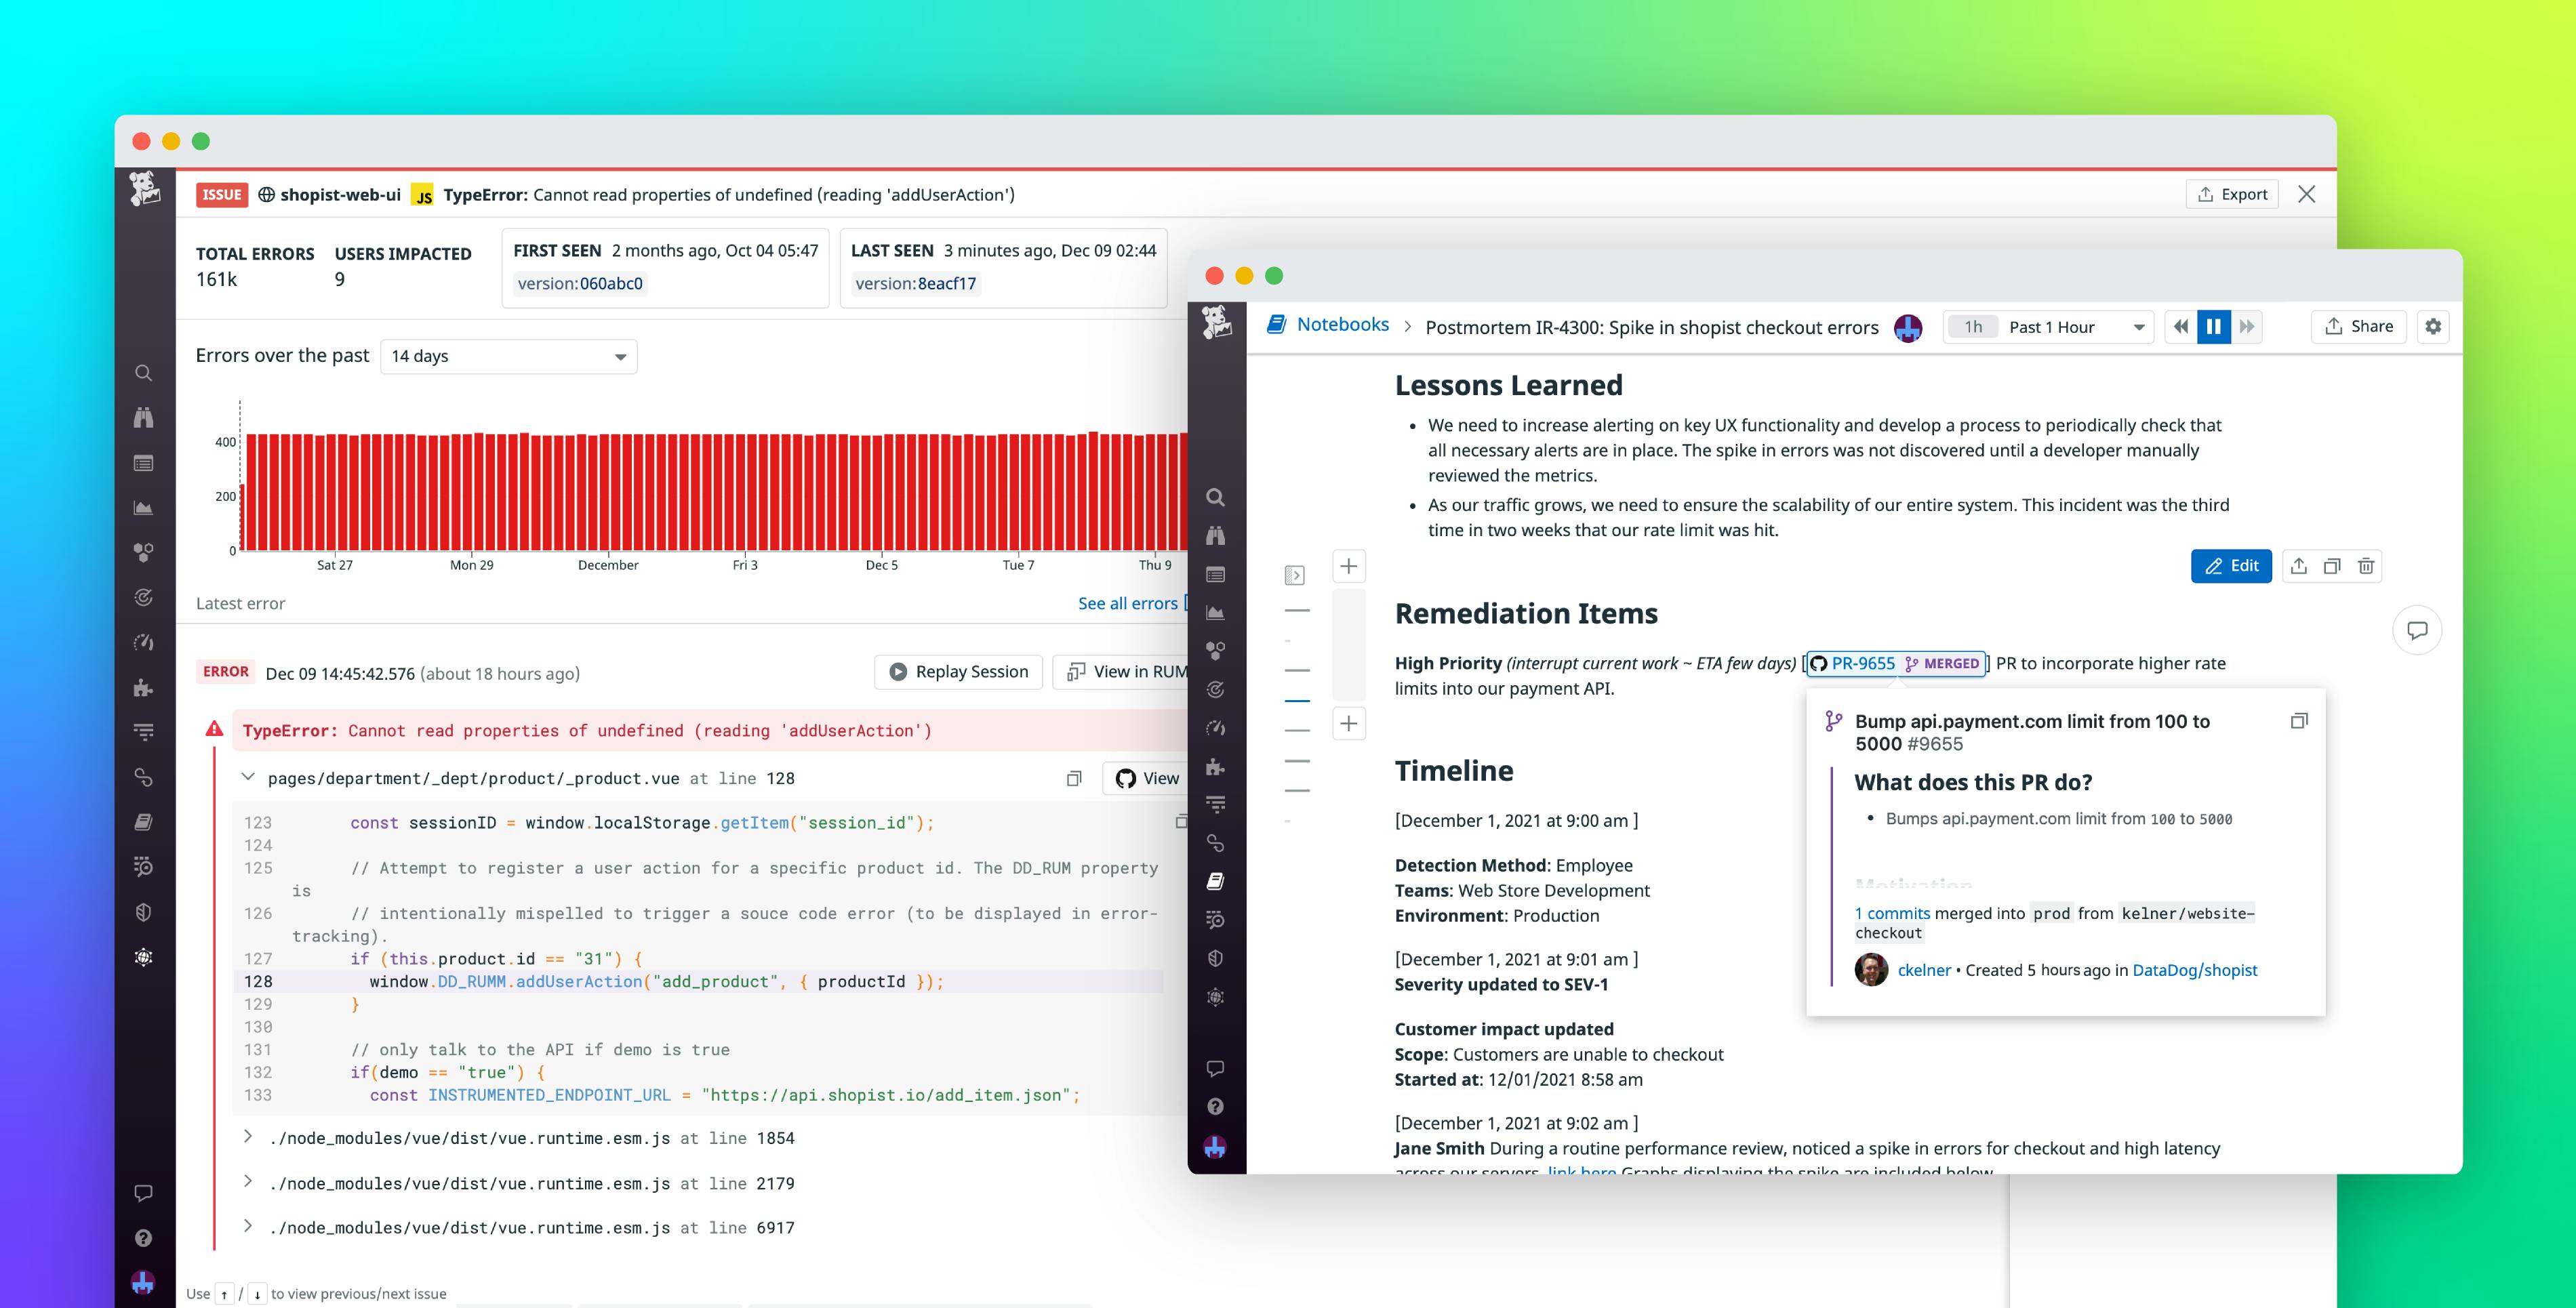Viewport: 2576px width, 1308px height.
Task: Open the feedback chat bubble icon
Action: pos(1215,1067)
